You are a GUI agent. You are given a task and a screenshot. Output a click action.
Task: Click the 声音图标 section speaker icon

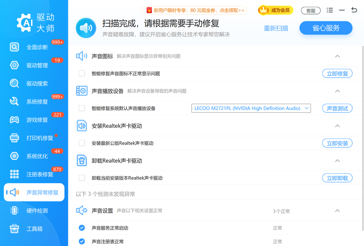coord(82,56)
